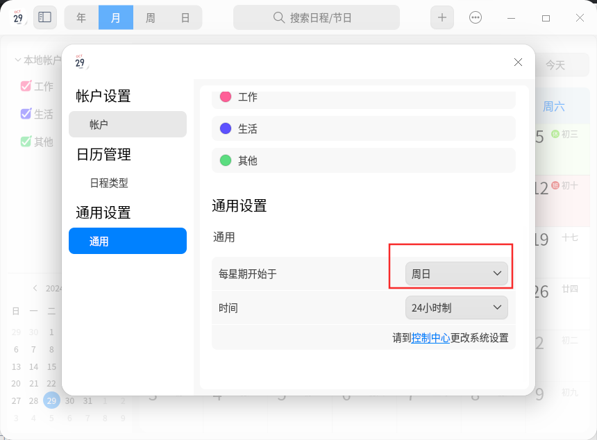The image size is (597, 440).
Task: Go to previous month in mini calendar
Action: tap(35, 288)
